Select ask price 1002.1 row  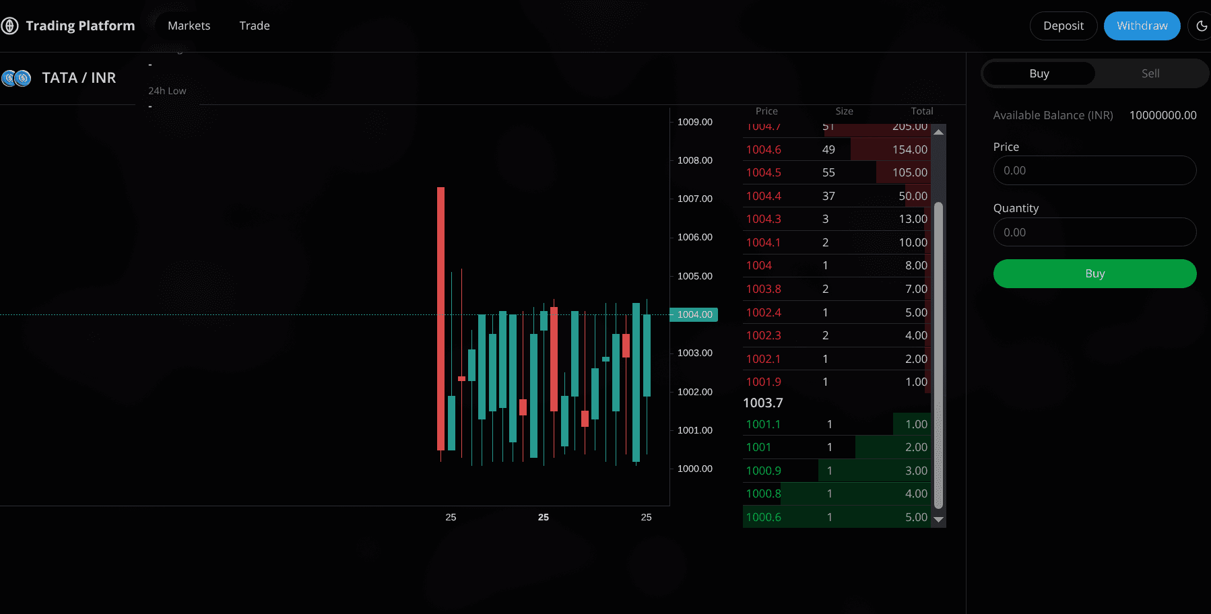coord(837,359)
